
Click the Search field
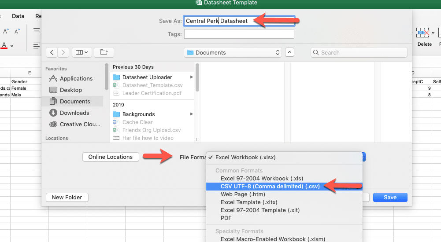tap(359, 52)
